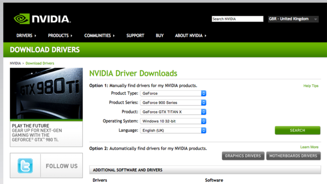The image size is (327, 184).
Task: Open the GBR - United Kingdom region selector
Action: (x=293, y=19)
